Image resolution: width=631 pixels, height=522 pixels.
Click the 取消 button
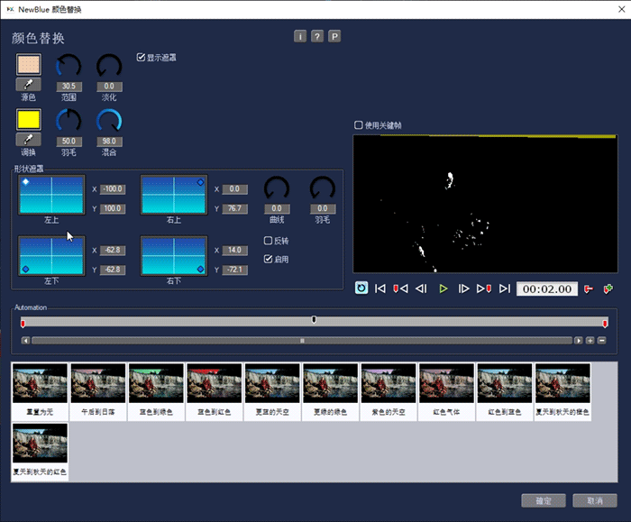pyautogui.click(x=594, y=500)
